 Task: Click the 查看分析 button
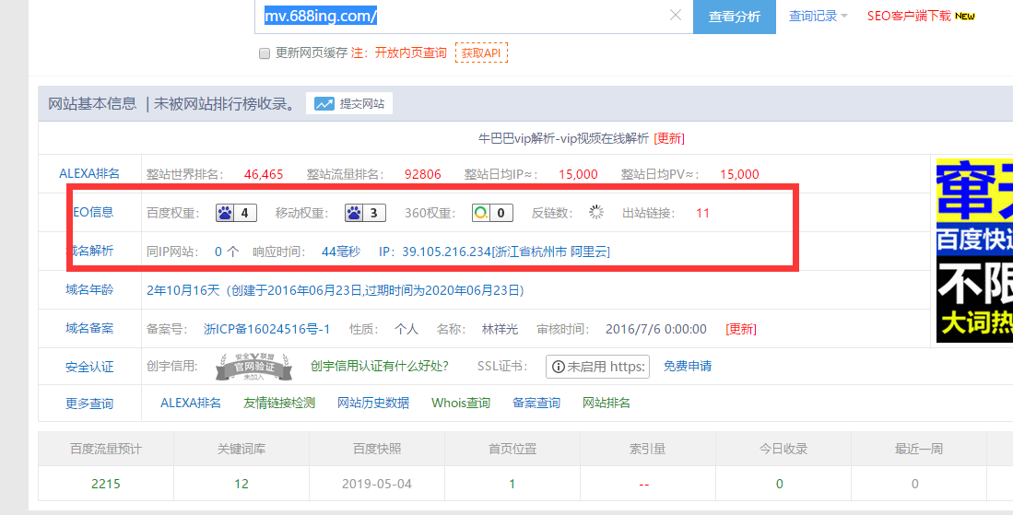tap(735, 17)
